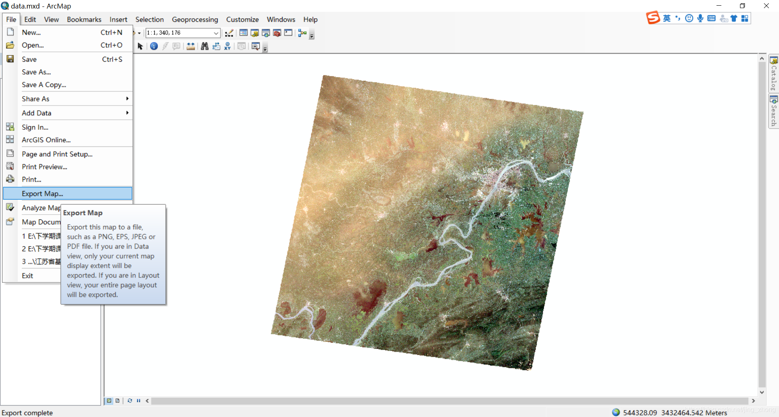The image size is (779, 417).
Task: Activate Sogou voice input microphone
Action: (x=700, y=18)
